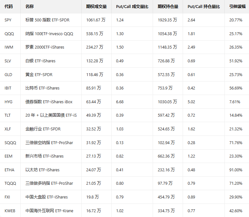This screenshot has height=217, width=249.
Task: Open 白银 ETF-iShares name
Action: point(40,61)
